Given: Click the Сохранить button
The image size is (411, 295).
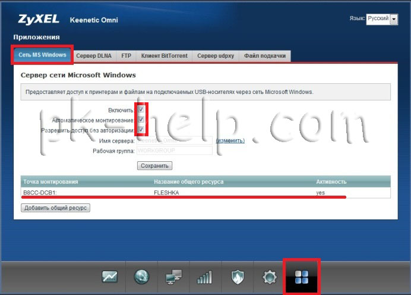Looking at the screenshot, I should (x=154, y=165).
